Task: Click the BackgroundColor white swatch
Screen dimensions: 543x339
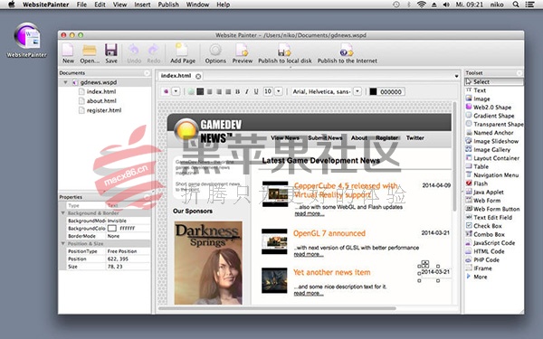Action: 112,229
